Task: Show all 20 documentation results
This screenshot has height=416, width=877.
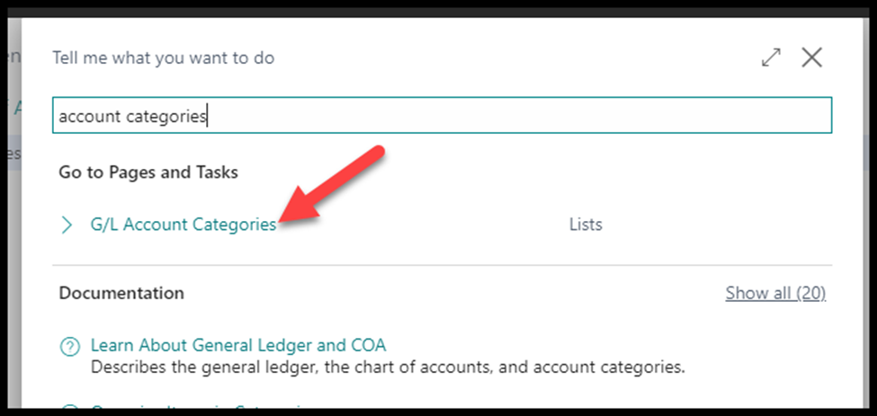Action: tap(775, 293)
